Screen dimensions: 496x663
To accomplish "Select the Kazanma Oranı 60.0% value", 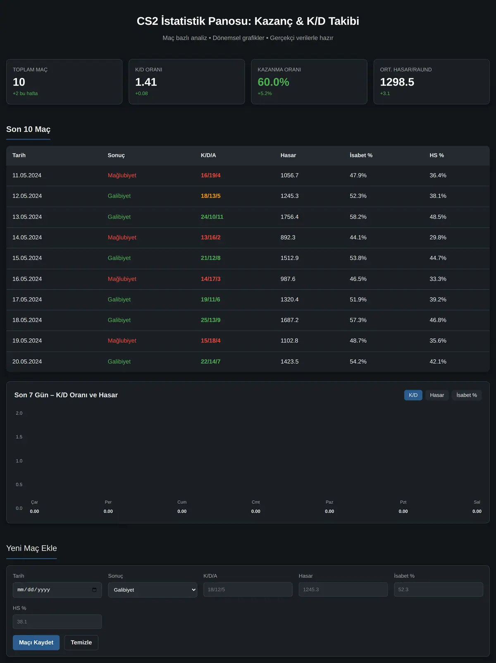I will tap(273, 82).
